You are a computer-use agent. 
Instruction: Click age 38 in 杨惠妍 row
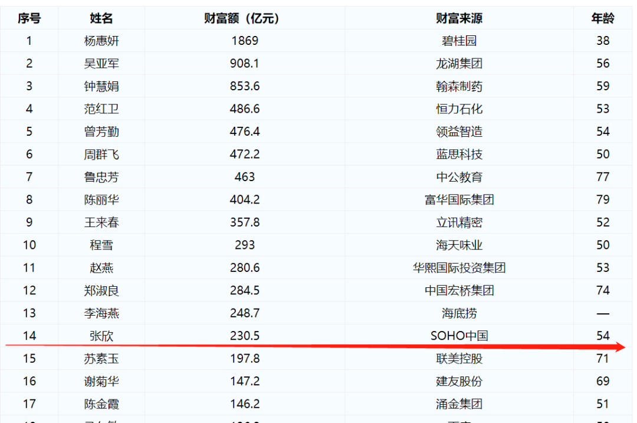603,41
